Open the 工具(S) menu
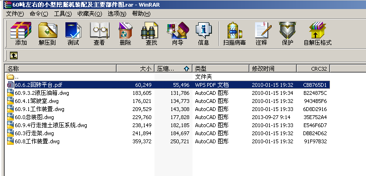This screenshot has width=366, height=176. point(63,14)
